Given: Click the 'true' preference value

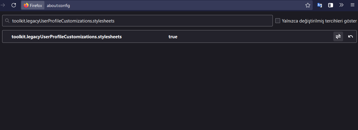Looking at the screenshot, I should pos(173,37).
